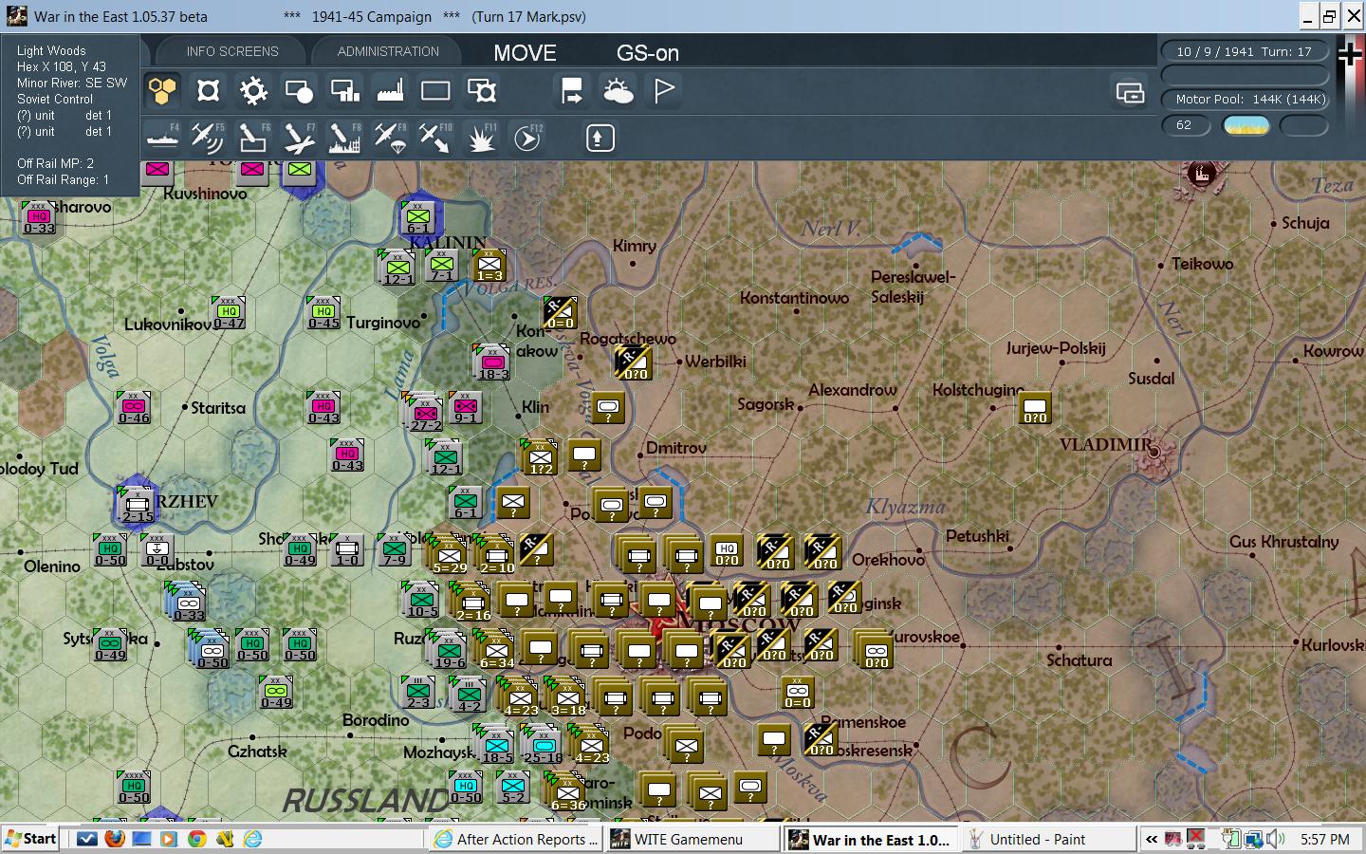The image size is (1366, 854).
Task: Select the 6=36 unit stack at bottom
Action: (x=566, y=792)
